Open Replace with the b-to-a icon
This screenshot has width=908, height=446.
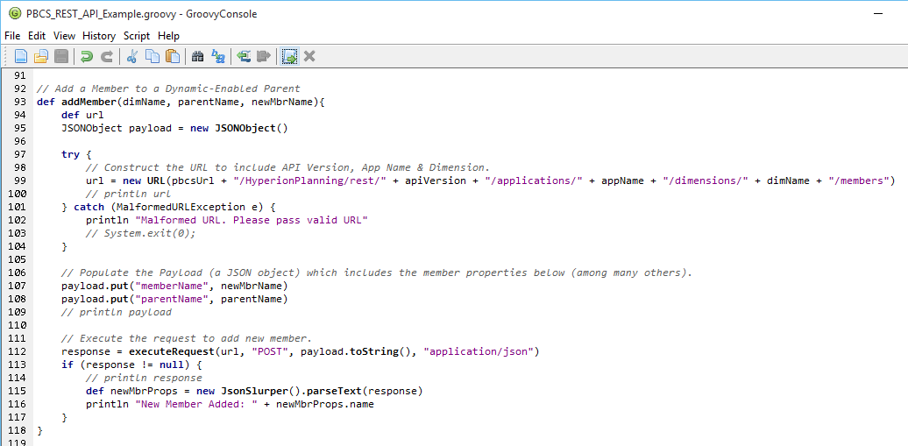[217, 56]
